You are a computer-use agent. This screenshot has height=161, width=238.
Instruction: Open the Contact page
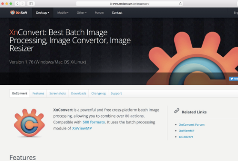[x=117, y=12]
